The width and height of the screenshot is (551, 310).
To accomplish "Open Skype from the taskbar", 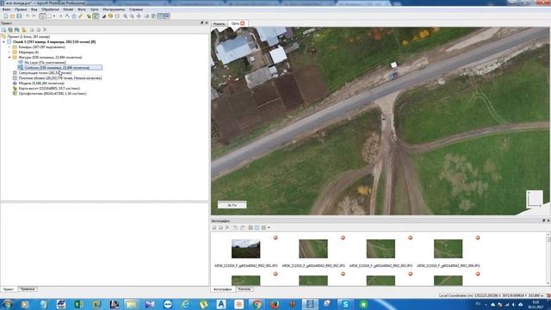I will 345,304.
